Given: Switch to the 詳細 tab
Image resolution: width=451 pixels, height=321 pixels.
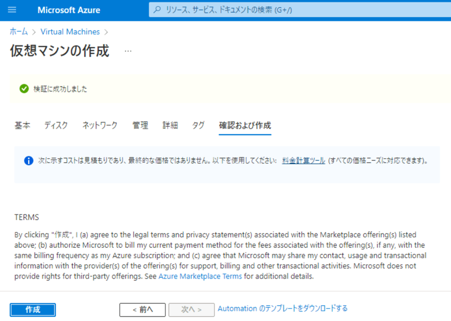Looking at the screenshot, I should point(170,125).
